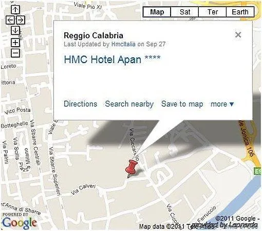This screenshot has width=262, height=231.
Task: Click the red pushpin marker
Action: coord(132,168)
